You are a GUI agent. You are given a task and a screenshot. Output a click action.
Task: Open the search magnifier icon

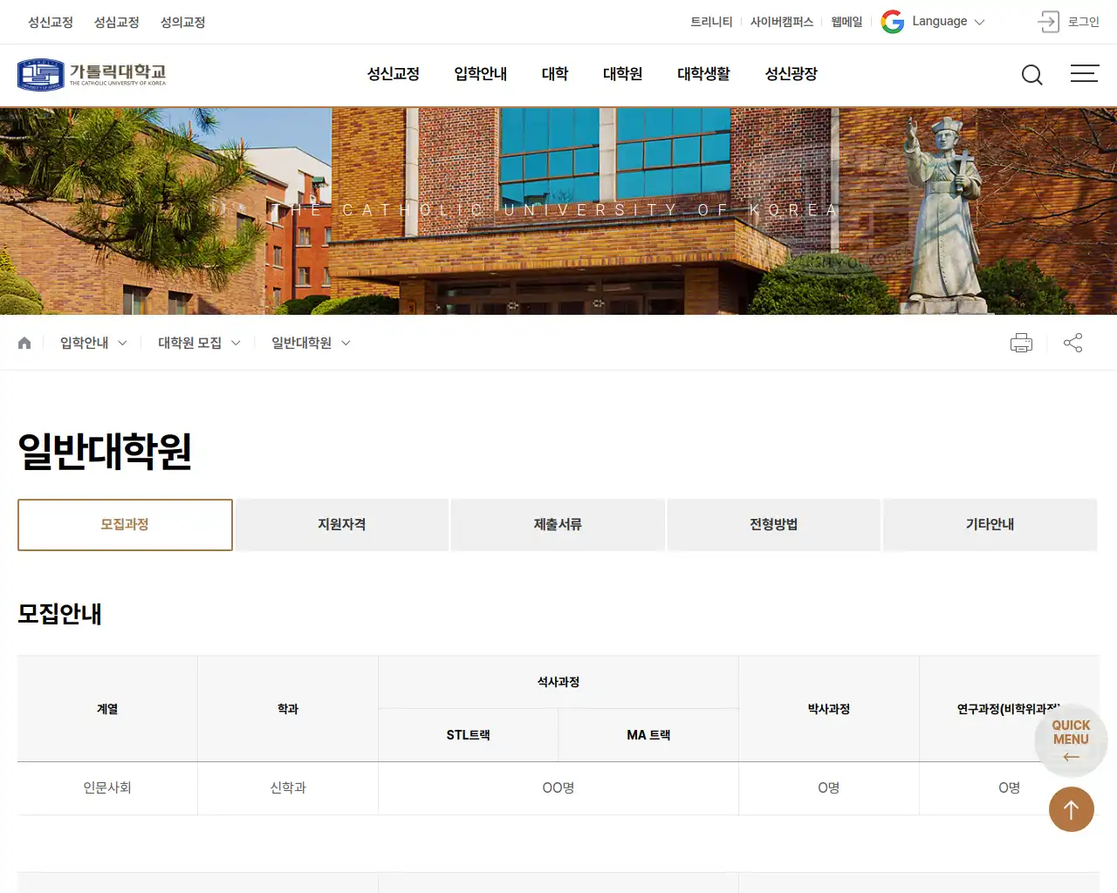pyautogui.click(x=1032, y=75)
